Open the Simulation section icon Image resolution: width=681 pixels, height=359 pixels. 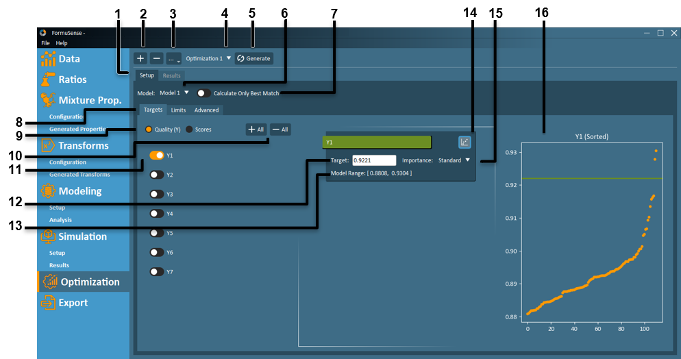click(x=48, y=236)
